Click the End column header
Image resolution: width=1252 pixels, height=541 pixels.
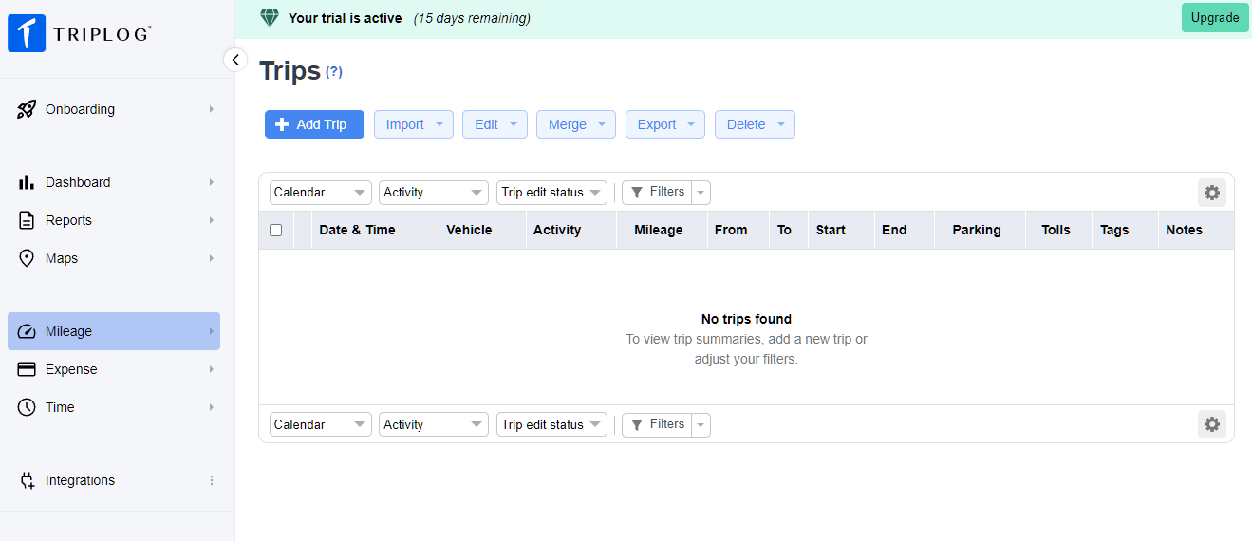(905, 230)
